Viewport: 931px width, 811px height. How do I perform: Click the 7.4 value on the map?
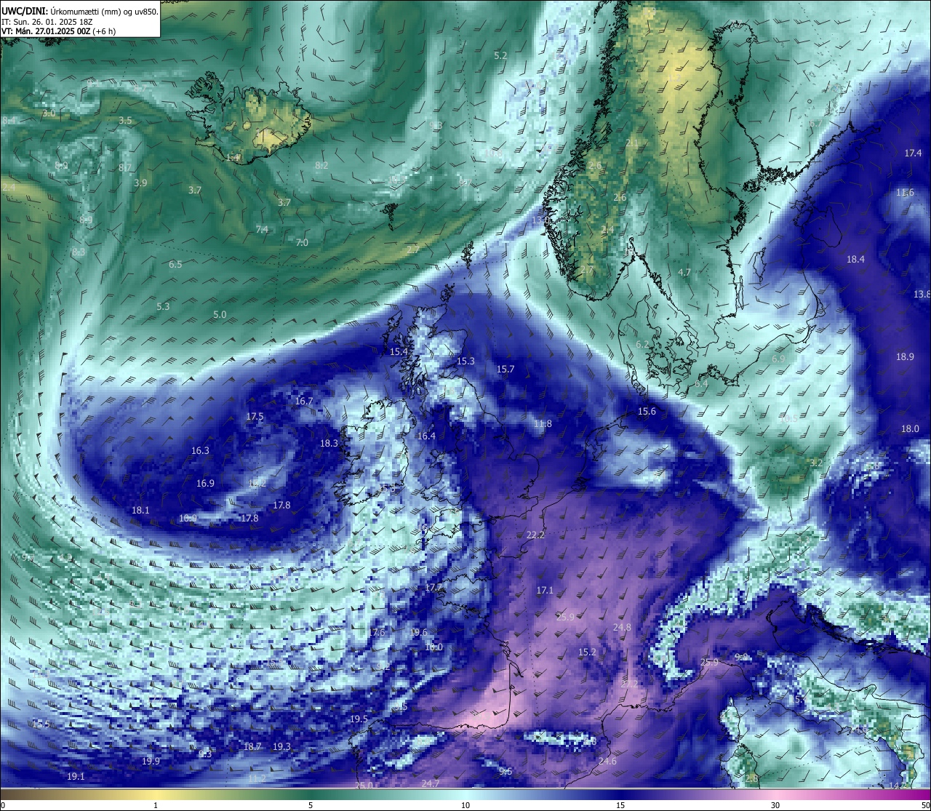(262, 229)
